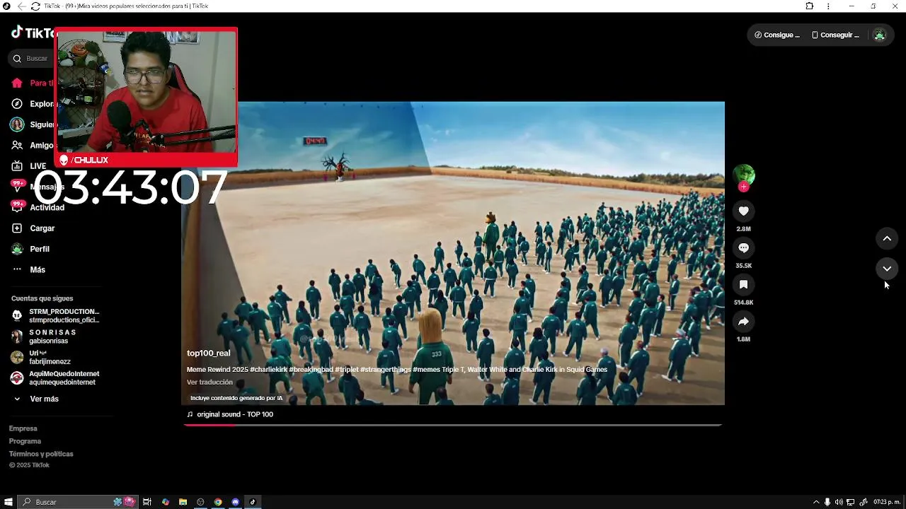Go to the next video with down chevron
906x509 pixels.
887,269
